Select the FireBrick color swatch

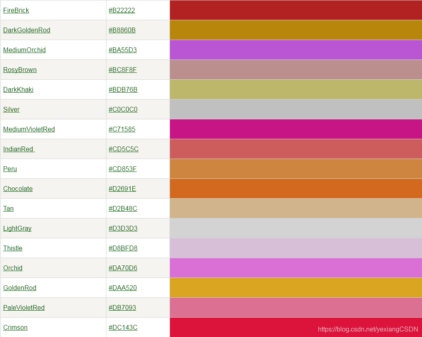pyautogui.click(x=296, y=10)
